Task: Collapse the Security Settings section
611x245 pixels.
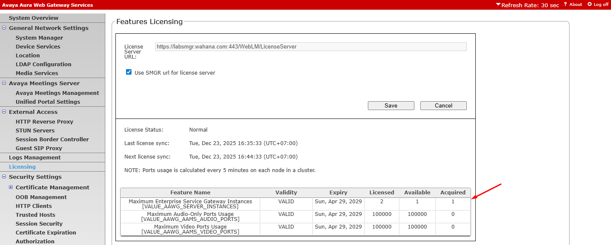Action: pos(4,177)
